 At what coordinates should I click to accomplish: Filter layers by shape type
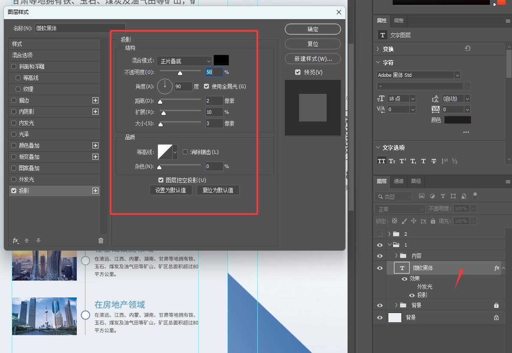[x=453, y=196]
